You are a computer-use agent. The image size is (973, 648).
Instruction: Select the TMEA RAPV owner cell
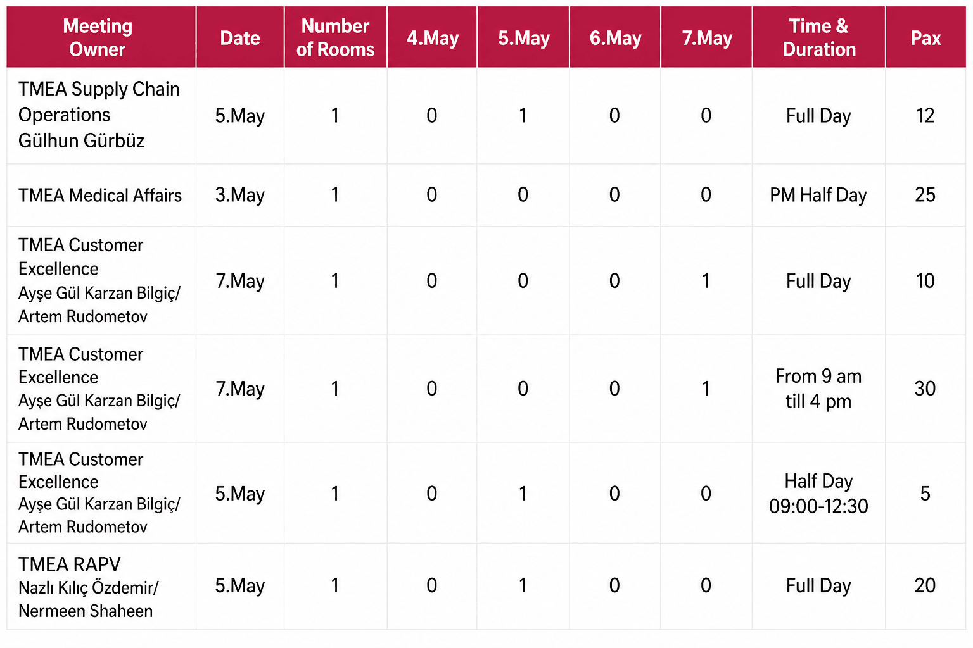click(101, 587)
